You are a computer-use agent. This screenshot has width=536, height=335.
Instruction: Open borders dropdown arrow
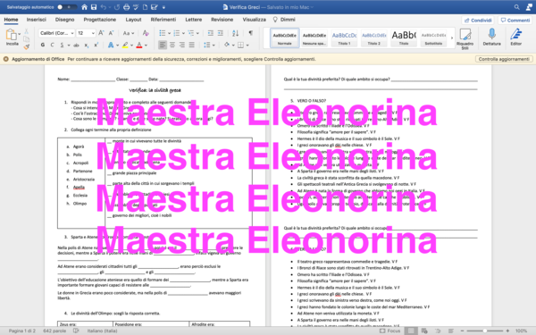coord(247,46)
